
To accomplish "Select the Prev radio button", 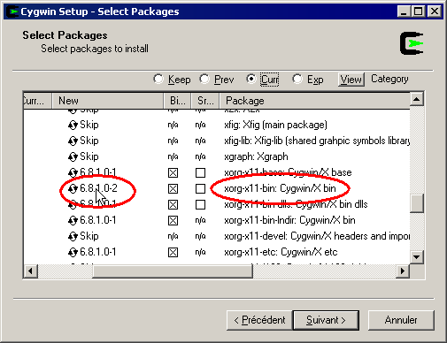I will [x=204, y=79].
